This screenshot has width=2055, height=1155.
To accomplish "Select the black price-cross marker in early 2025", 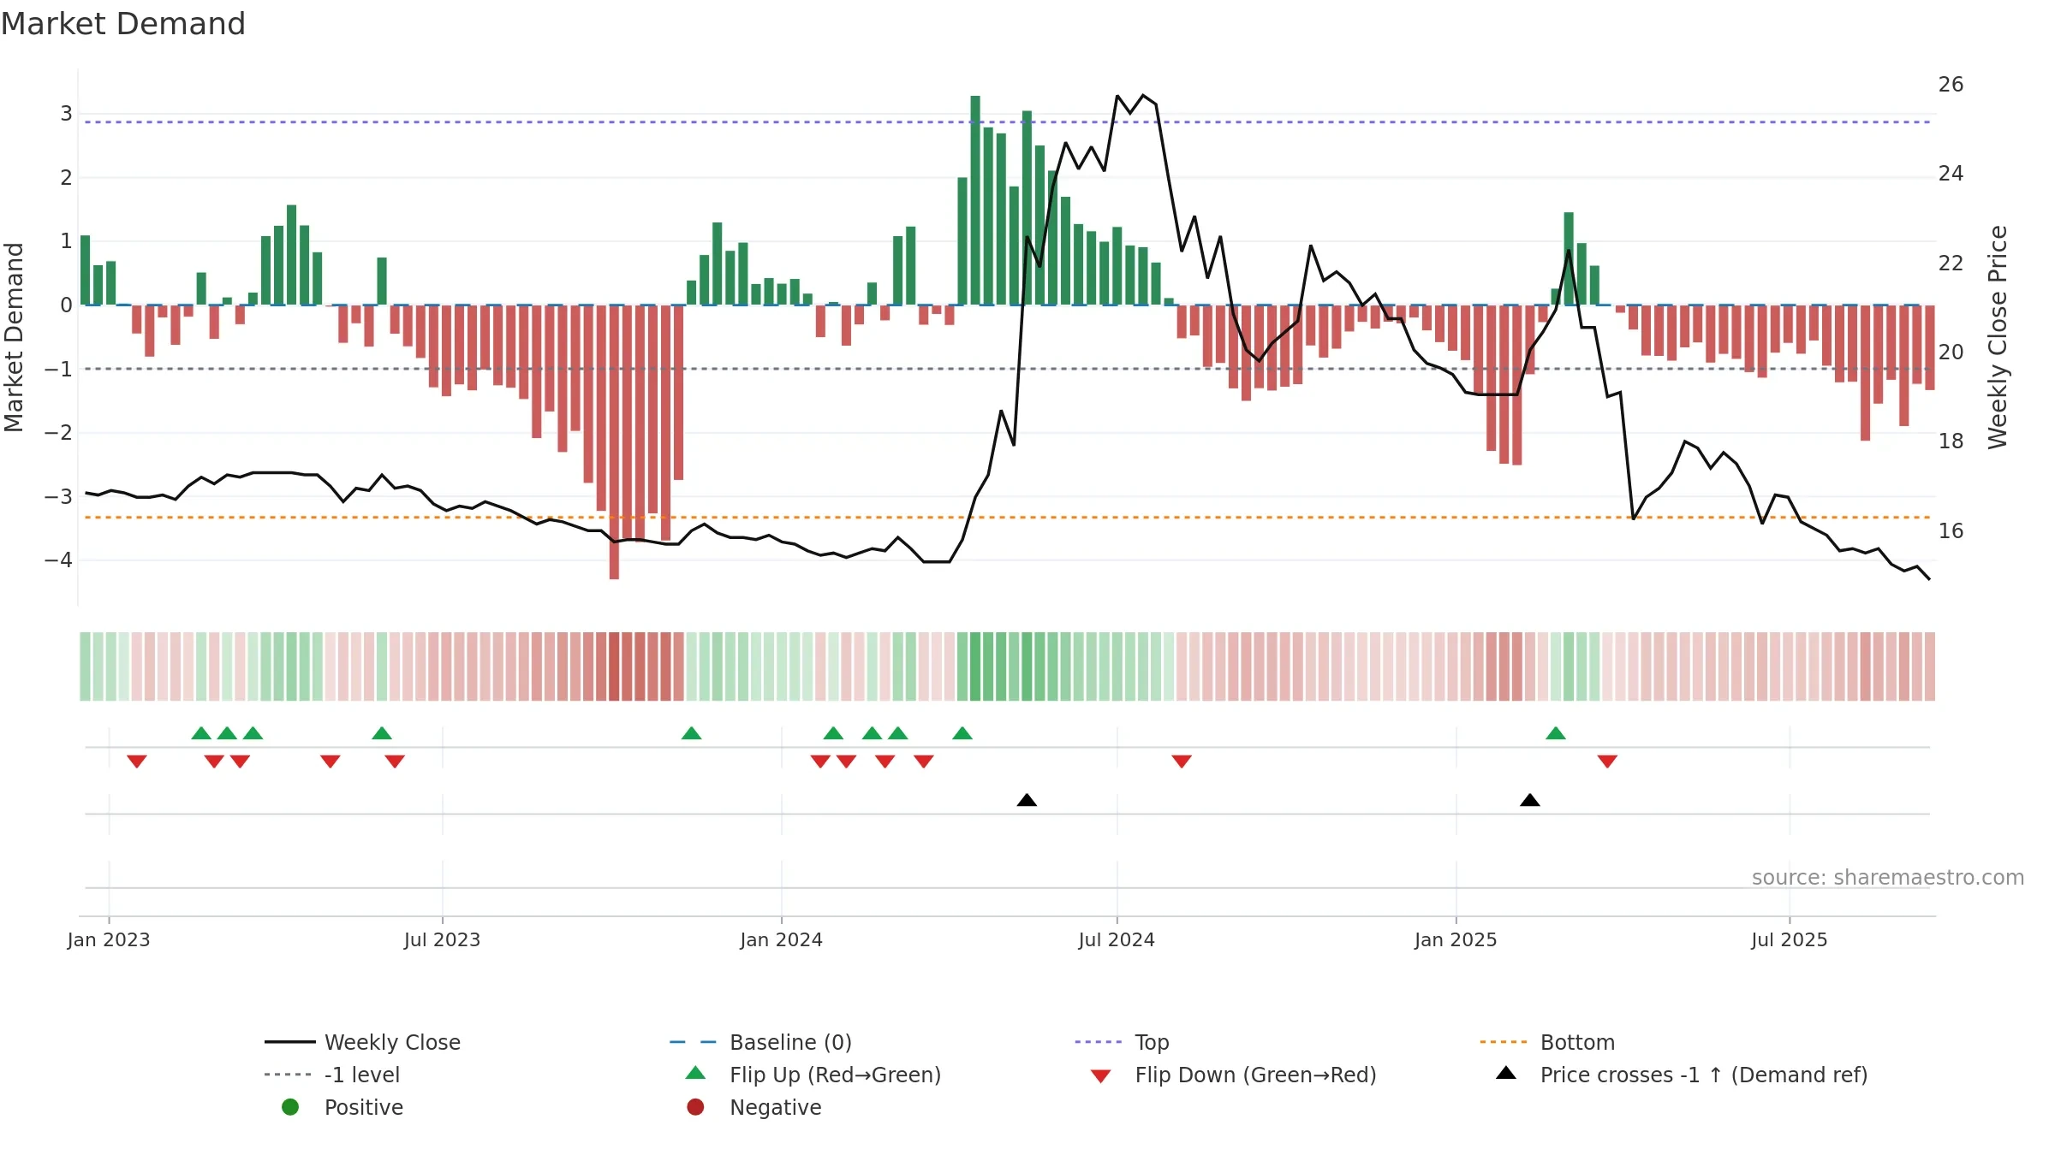I will (x=1530, y=800).
